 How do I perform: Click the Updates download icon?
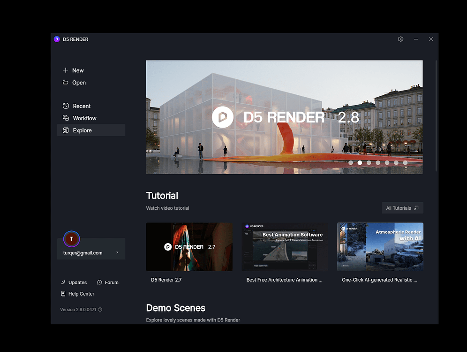(x=63, y=282)
